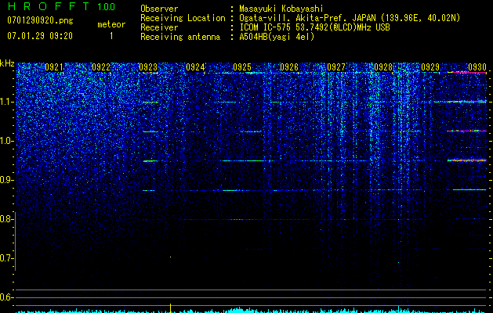Select antenna value A504HB(yagi 4el)
The height and width of the screenshot is (313, 493).
[277, 37]
